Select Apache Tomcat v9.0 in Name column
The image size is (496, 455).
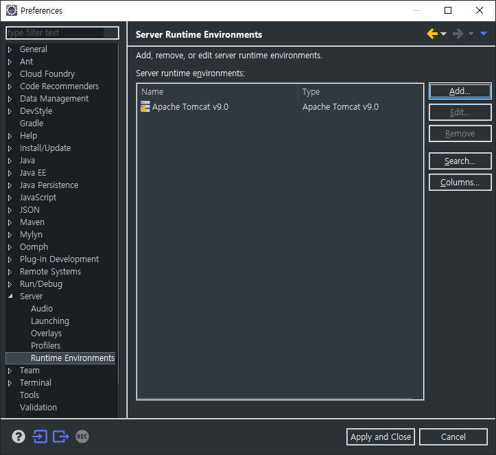(191, 107)
